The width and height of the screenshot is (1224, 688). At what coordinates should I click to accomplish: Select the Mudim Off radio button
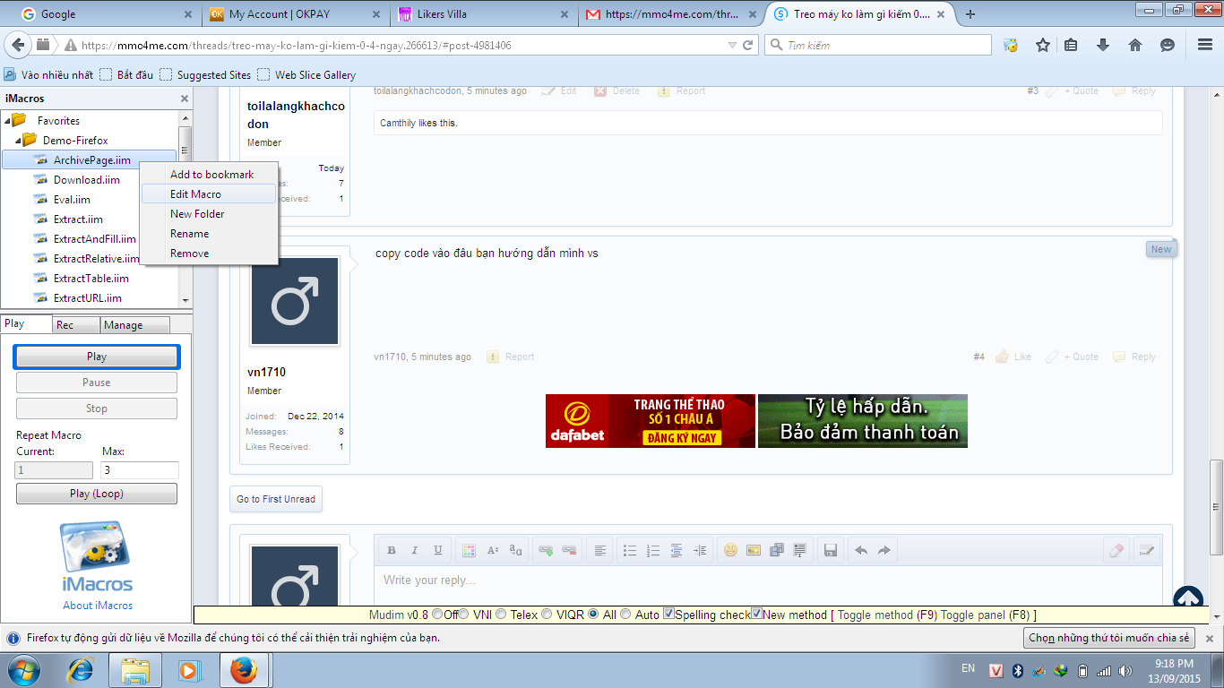[x=437, y=615]
